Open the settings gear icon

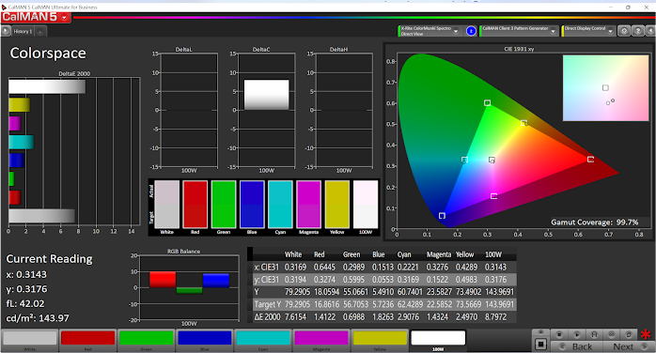624,31
